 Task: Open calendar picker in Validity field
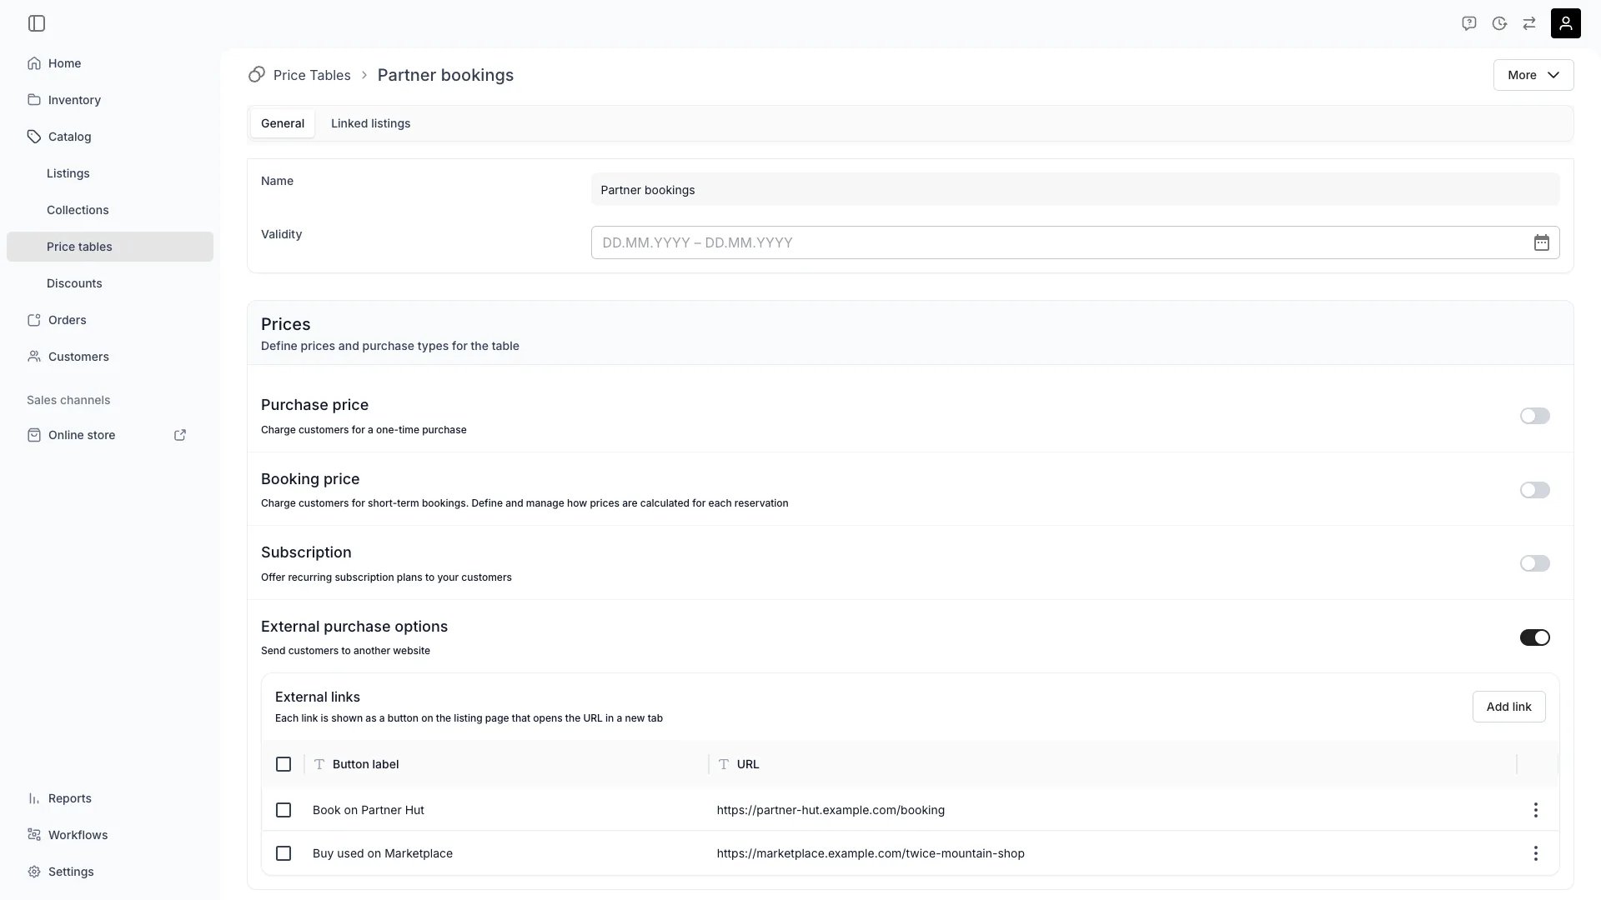pos(1542,242)
